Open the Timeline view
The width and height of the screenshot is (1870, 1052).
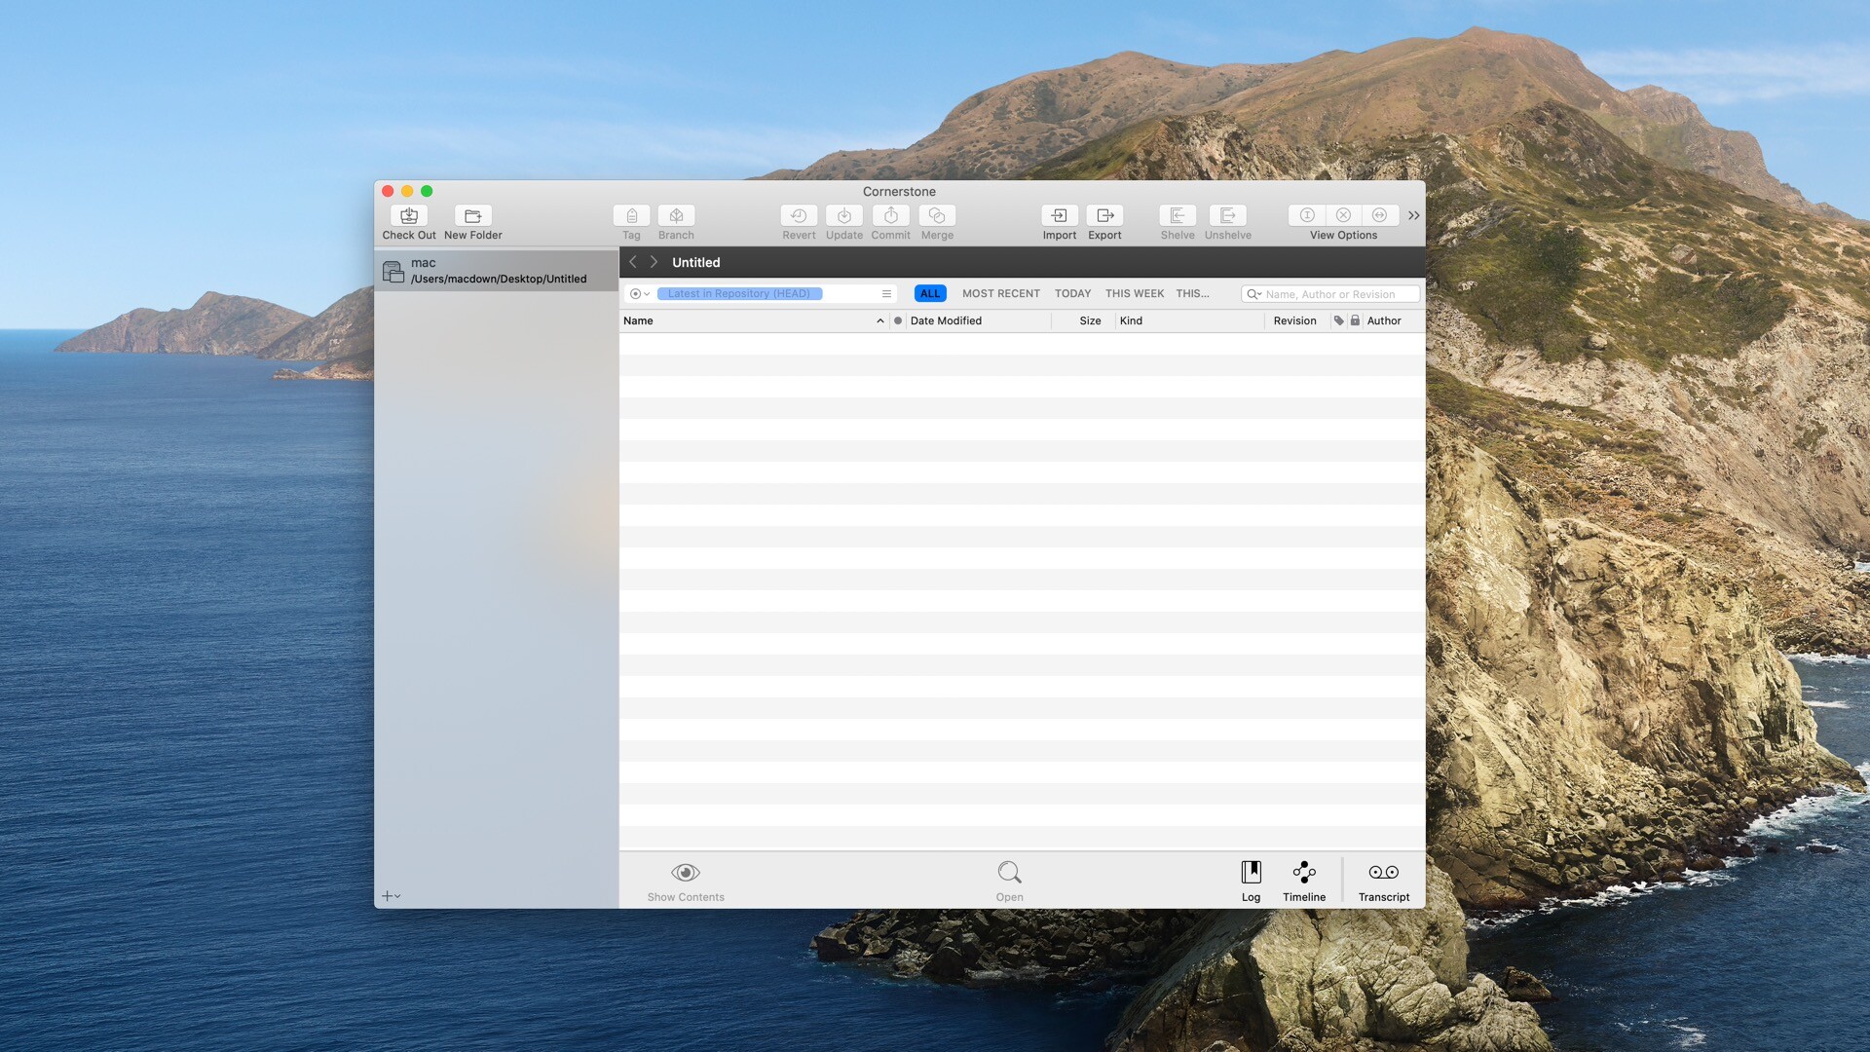[x=1304, y=881]
